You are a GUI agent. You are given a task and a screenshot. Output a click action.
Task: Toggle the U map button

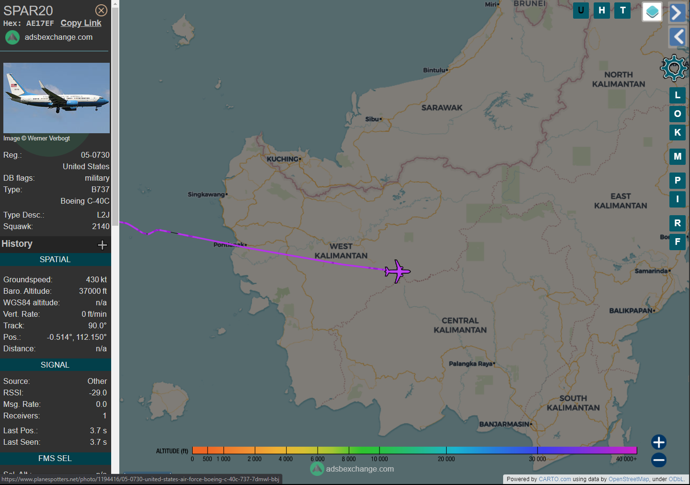pos(581,10)
